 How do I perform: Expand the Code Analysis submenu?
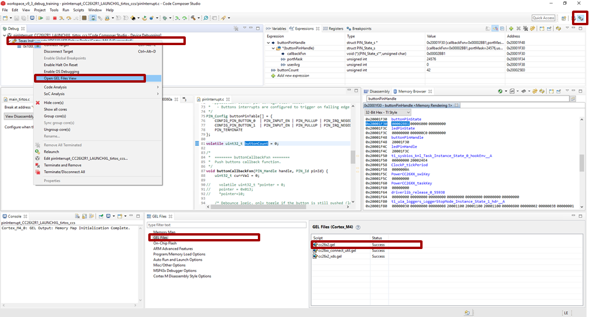coord(56,87)
